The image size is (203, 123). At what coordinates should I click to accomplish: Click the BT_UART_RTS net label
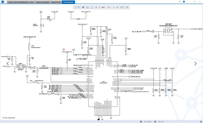point(54,86)
